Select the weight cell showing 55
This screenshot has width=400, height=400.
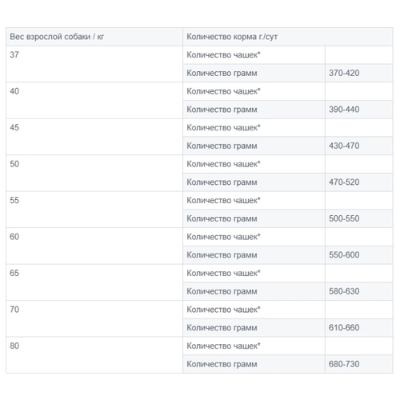pyautogui.click(x=94, y=210)
